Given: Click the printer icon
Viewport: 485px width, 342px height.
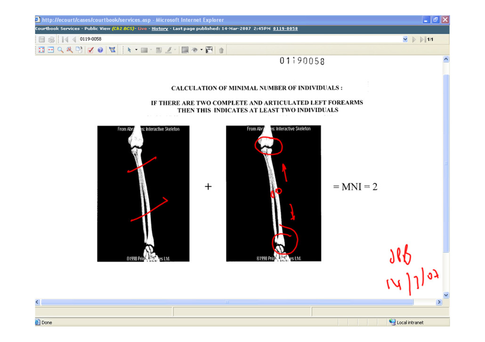Looking at the screenshot, I should point(51,40).
